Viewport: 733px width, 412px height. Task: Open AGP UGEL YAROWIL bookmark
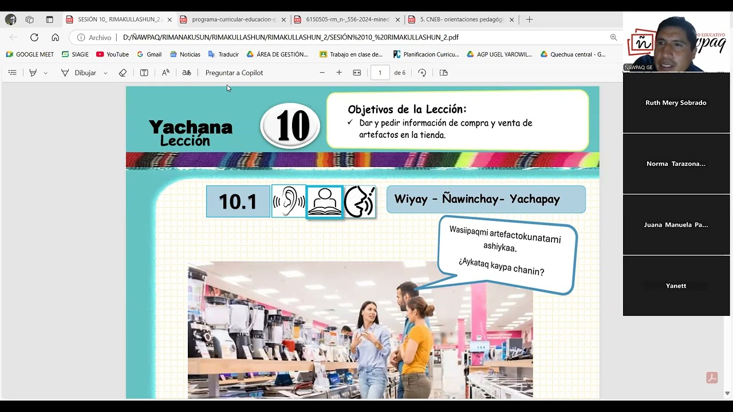pyautogui.click(x=499, y=54)
